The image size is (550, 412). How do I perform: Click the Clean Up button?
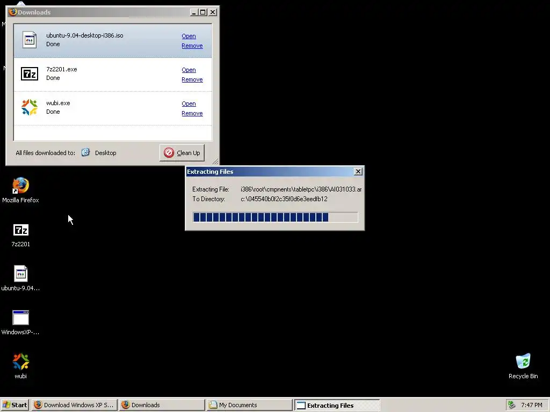182,153
